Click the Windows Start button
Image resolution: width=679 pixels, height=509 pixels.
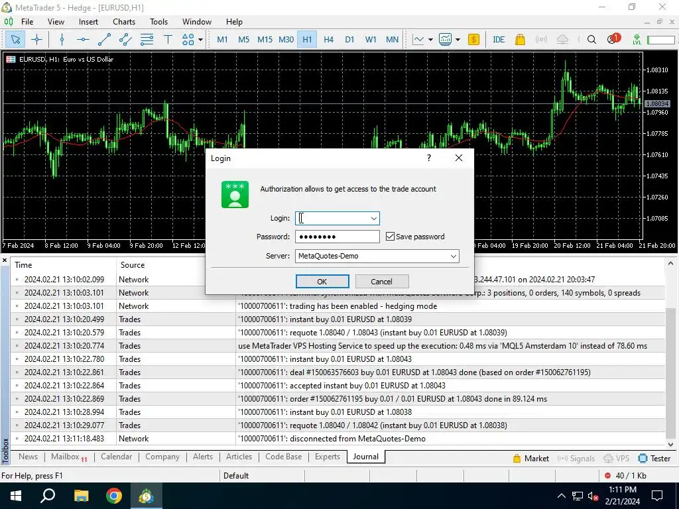pos(16,496)
